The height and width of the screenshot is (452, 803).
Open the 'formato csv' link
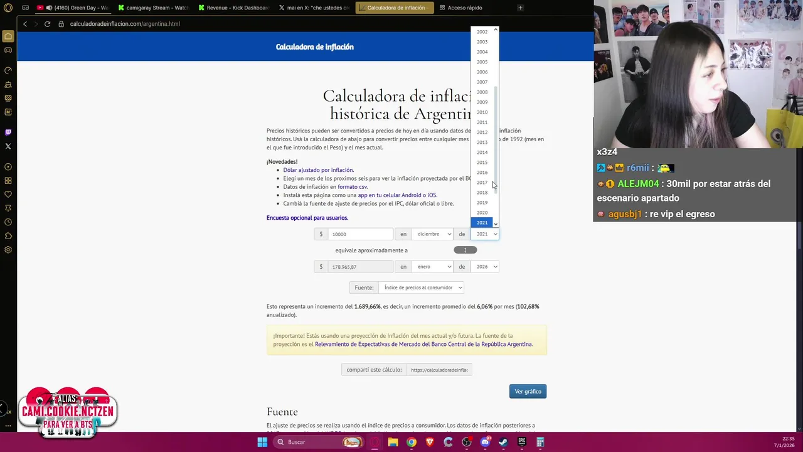pyautogui.click(x=353, y=187)
